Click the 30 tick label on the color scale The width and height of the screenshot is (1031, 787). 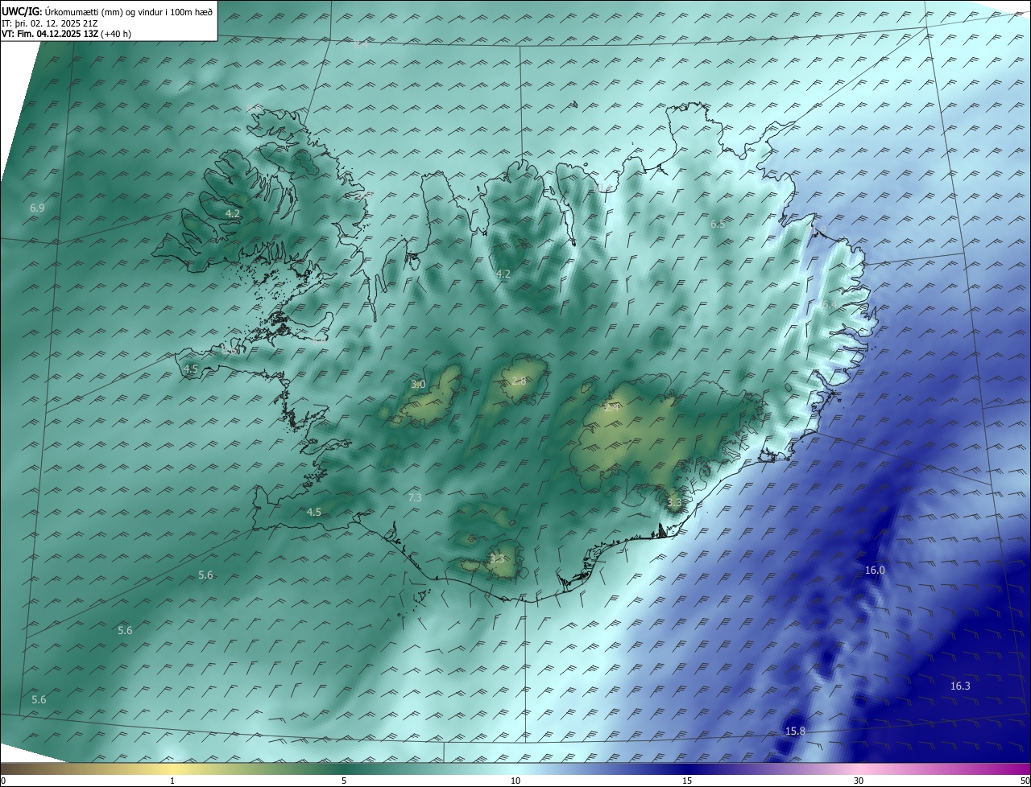pyautogui.click(x=859, y=781)
